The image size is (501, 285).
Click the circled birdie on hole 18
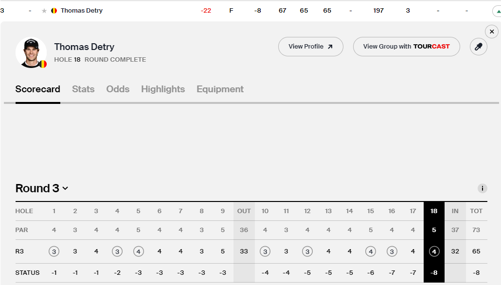click(x=434, y=251)
